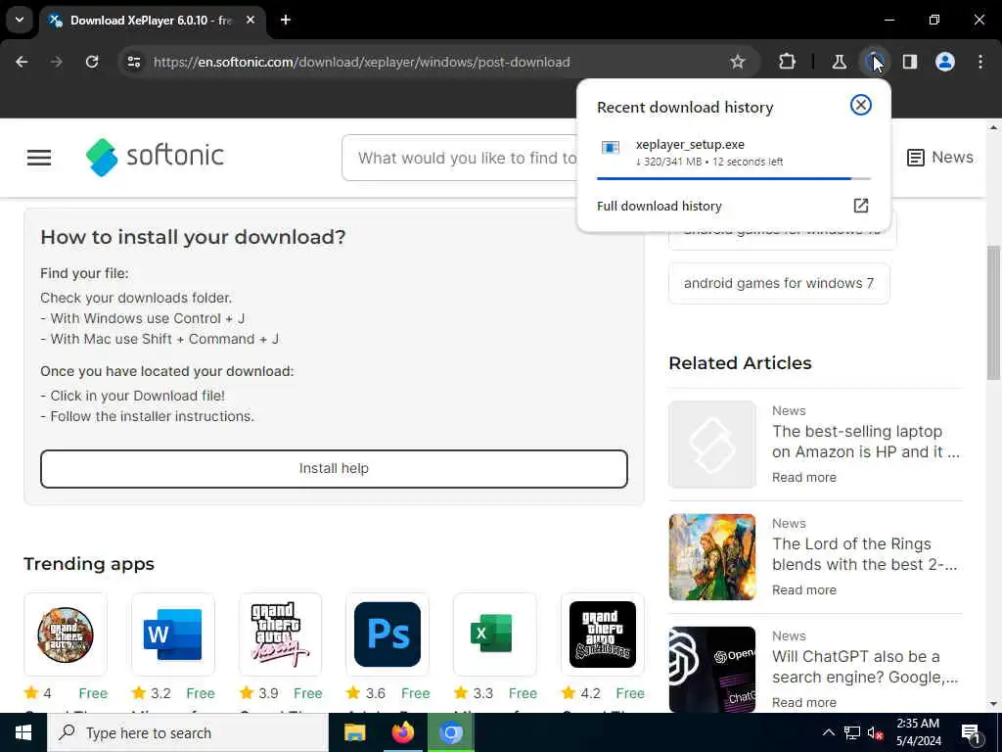Open the Adobe Photoshop trending app
Viewport: 1002px width, 752px height.
point(387,634)
